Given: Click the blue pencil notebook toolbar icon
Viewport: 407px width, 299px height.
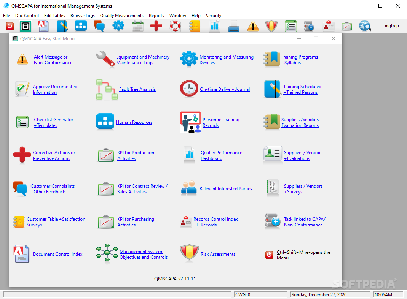Looking at the screenshot, I should 62,26.
